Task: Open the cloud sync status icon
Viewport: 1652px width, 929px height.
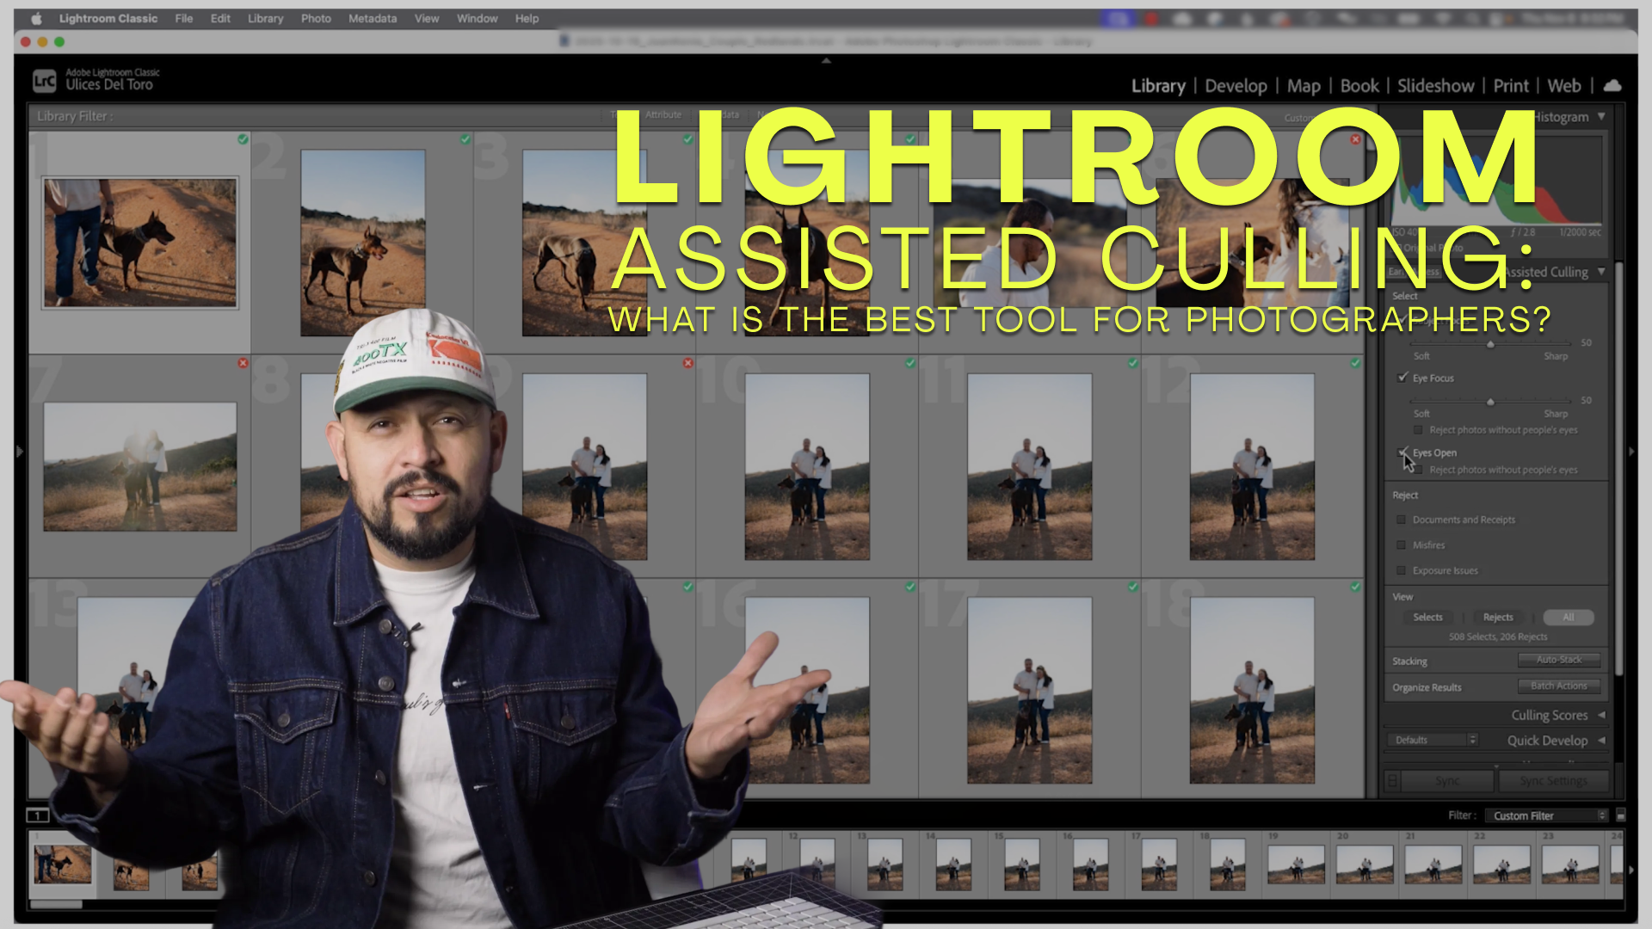Action: 1612,85
